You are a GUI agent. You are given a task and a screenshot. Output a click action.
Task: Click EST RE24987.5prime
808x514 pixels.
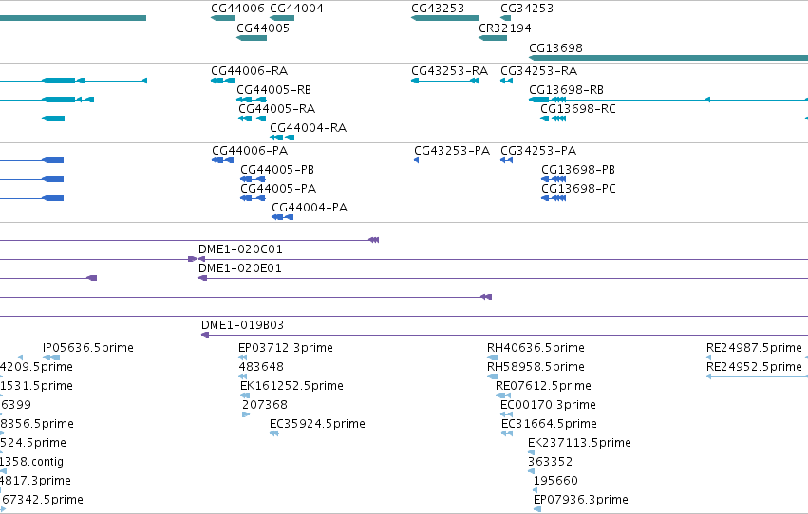[x=755, y=348]
